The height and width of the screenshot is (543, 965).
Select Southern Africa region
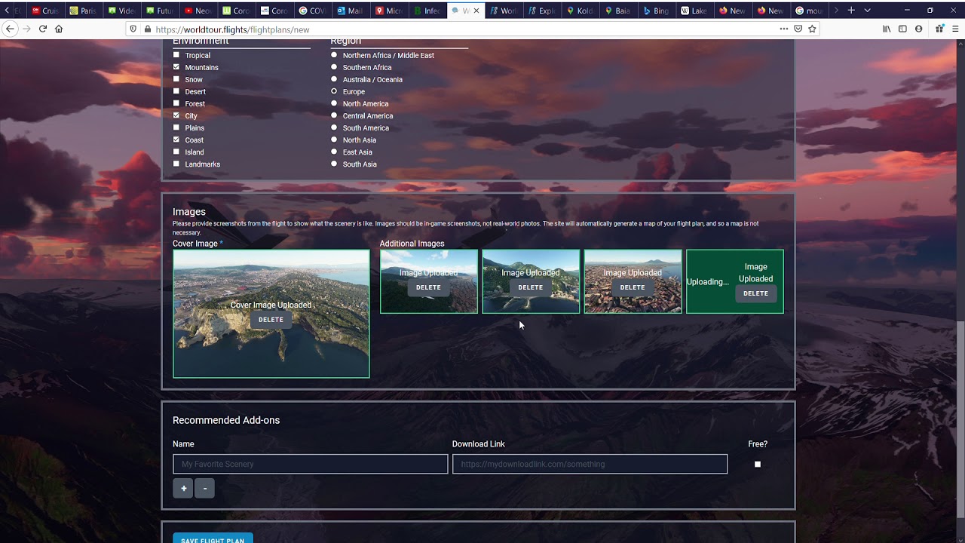[334, 67]
